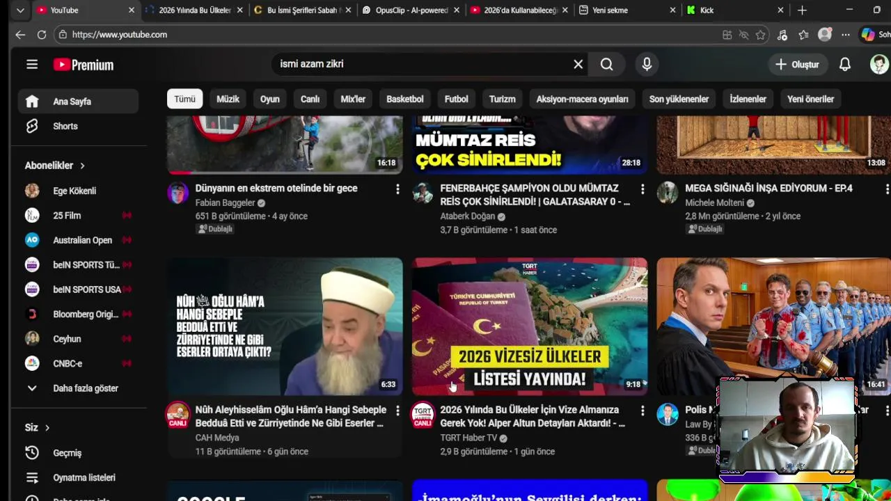Click browser back arrow
The height and width of the screenshot is (501, 891).
[x=20, y=34]
